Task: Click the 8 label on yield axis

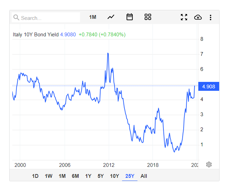Action: (x=202, y=39)
